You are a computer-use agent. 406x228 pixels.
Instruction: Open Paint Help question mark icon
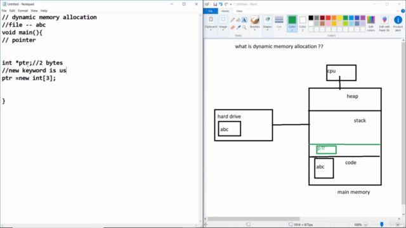point(403,11)
